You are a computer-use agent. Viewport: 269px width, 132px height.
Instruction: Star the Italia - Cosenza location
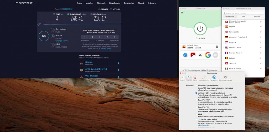pos(261,68)
